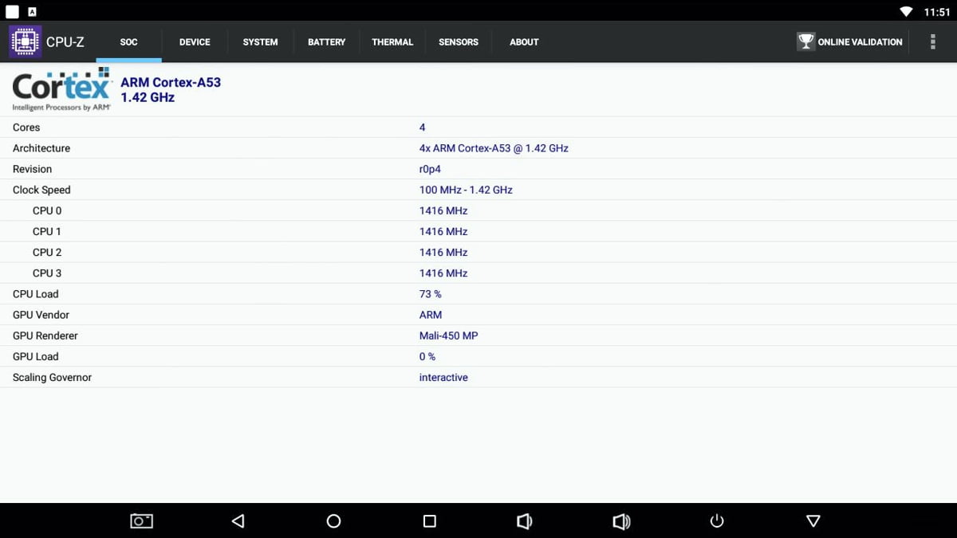Image resolution: width=957 pixels, height=538 pixels.
Task: Select the THERMAL tab
Action: point(392,41)
